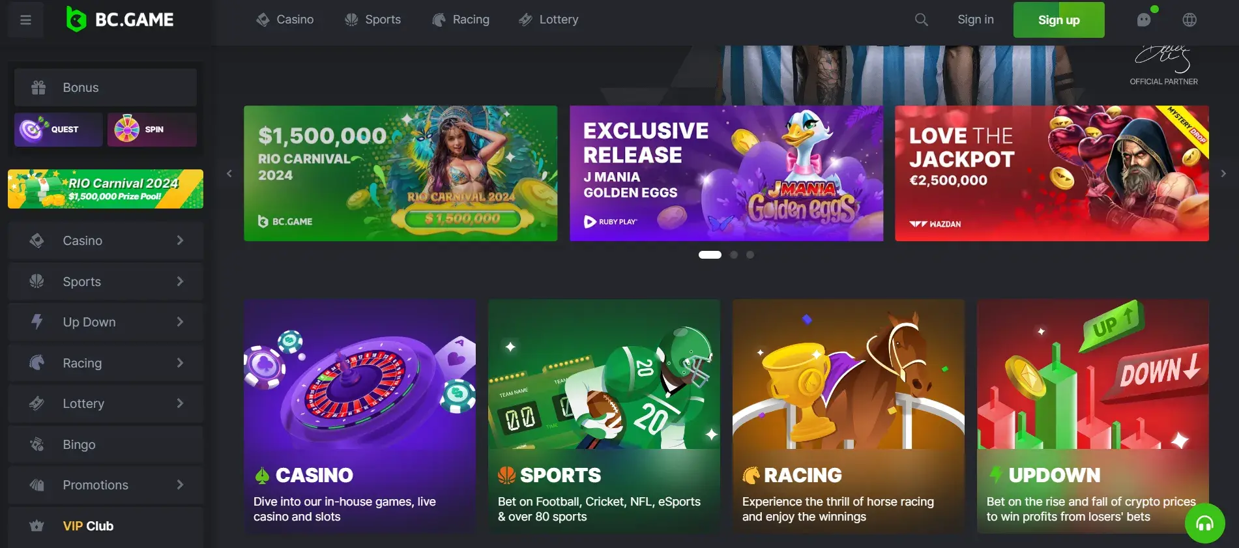Select the second carousel dot
1239x548 pixels.
[x=734, y=255]
